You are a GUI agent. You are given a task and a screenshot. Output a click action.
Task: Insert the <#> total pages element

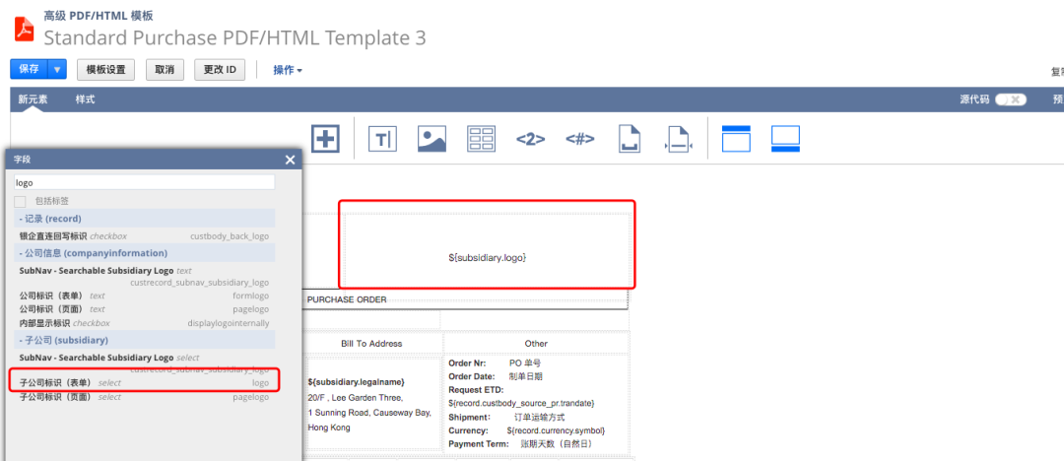tap(580, 139)
